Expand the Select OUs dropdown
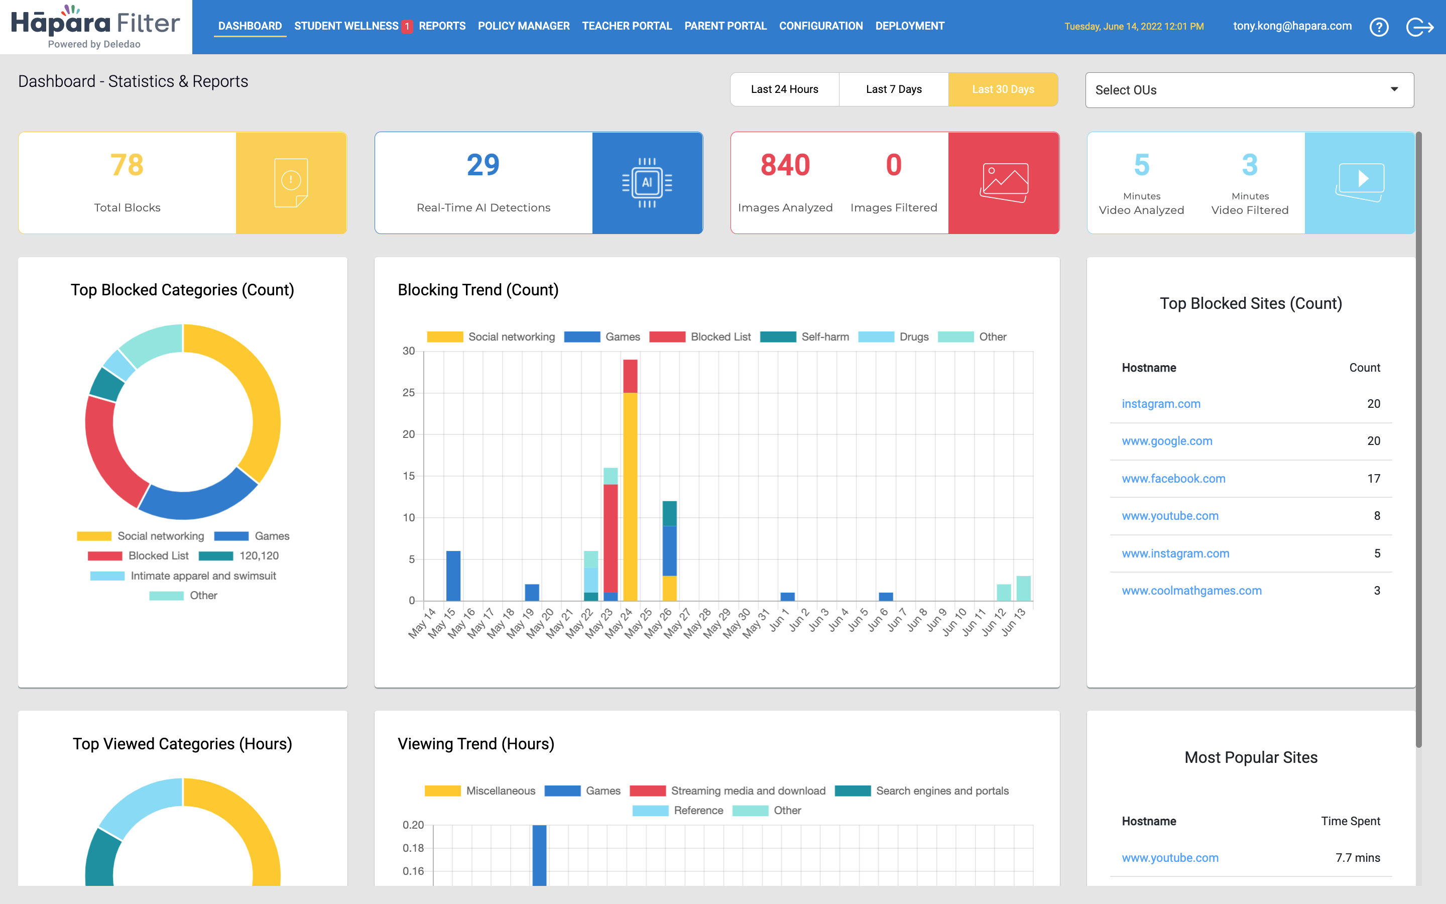This screenshot has width=1446, height=904. [1249, 90]
